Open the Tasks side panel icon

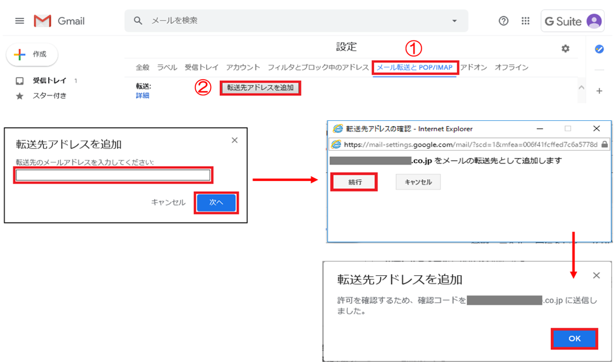click(599, 49)
